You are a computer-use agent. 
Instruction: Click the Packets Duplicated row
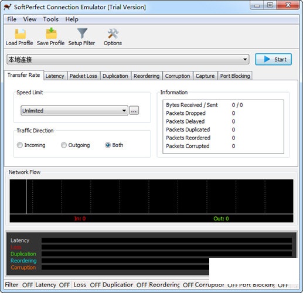200,130
